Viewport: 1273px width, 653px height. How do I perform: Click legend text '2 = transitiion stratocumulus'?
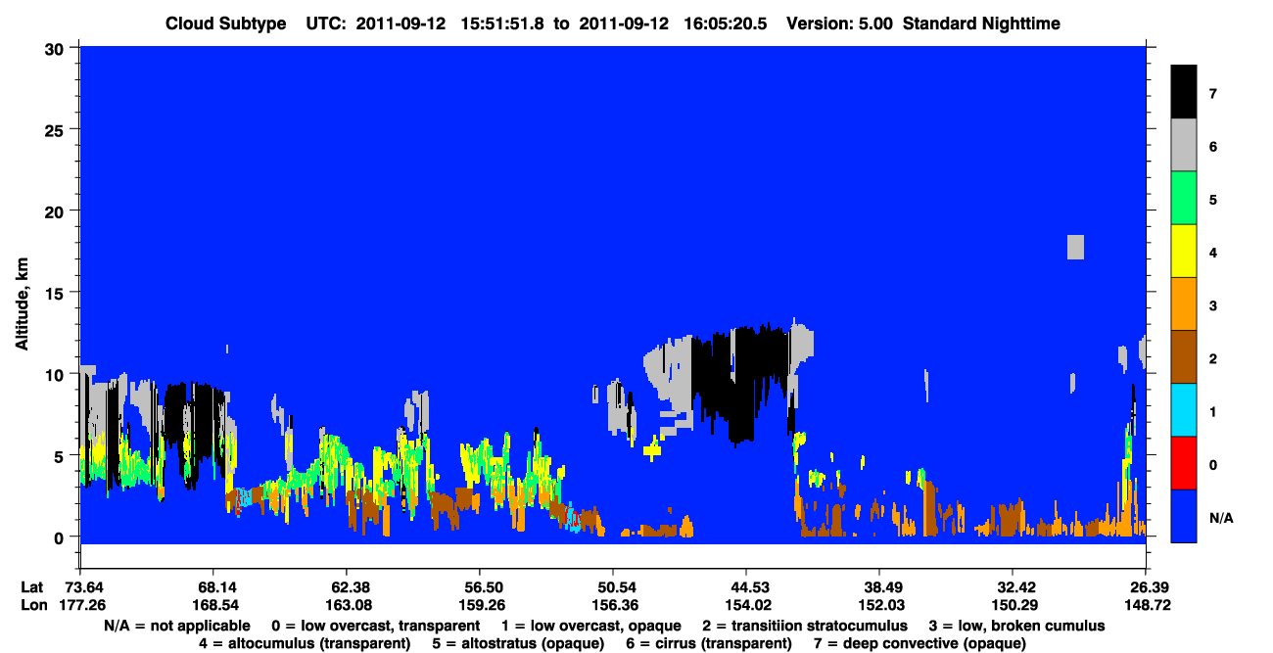pos(805,626)
